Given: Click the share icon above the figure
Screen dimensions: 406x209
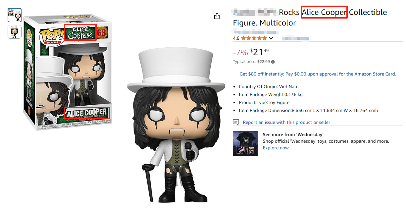Looking at the screenshot, I should pos(217,16).
